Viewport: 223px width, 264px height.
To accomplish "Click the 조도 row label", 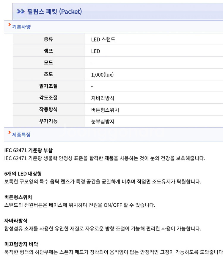I will point(48,74).
